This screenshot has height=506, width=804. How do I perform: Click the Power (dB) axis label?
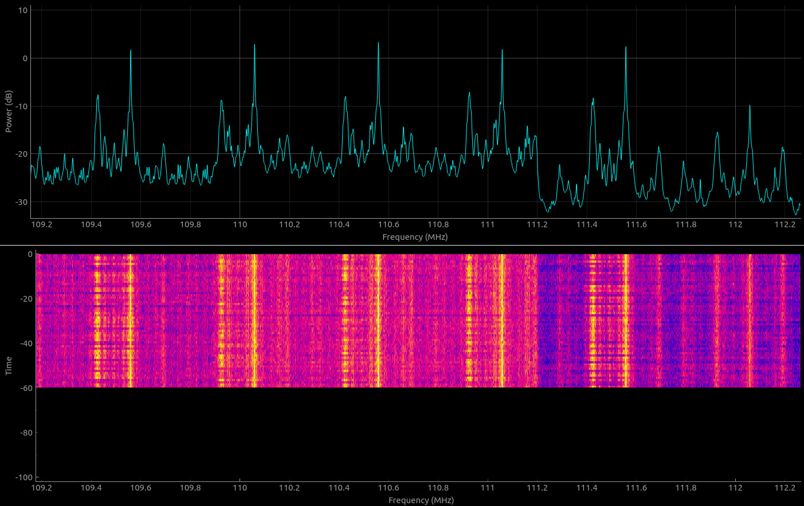tap(9, 111)
